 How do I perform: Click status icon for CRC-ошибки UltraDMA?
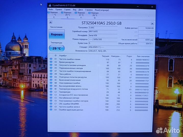[51, 104]
